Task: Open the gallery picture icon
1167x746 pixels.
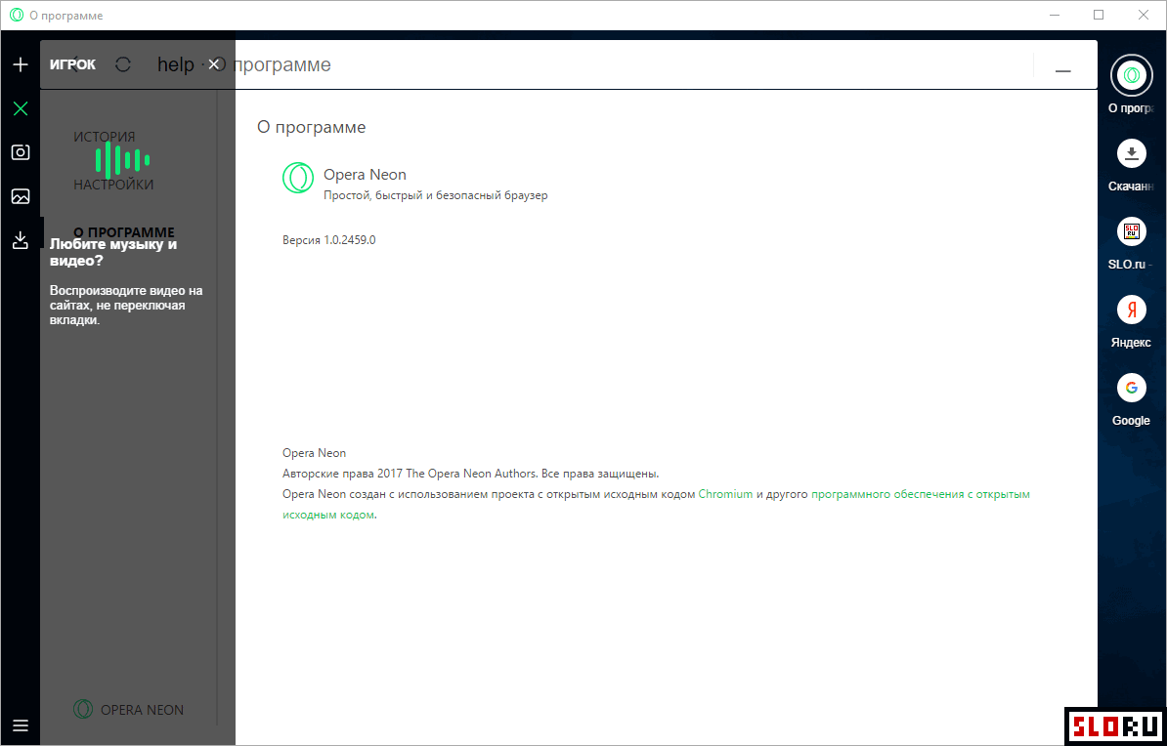Action: pos(21,196)
